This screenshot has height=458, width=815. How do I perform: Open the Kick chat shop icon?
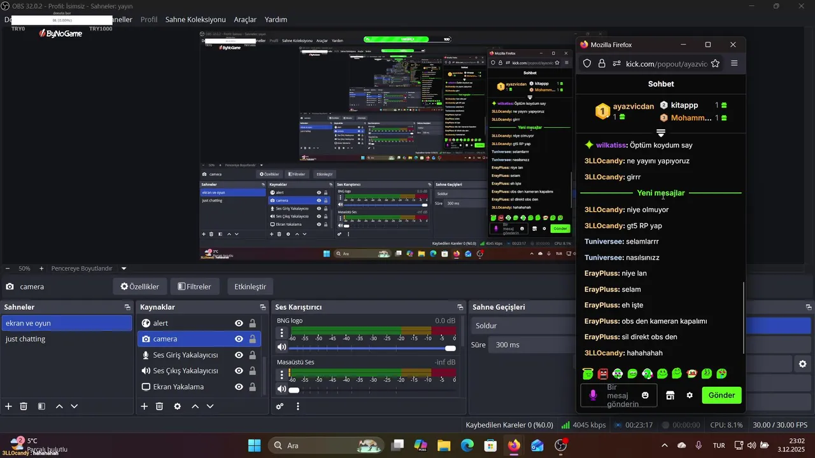(670, 395)
